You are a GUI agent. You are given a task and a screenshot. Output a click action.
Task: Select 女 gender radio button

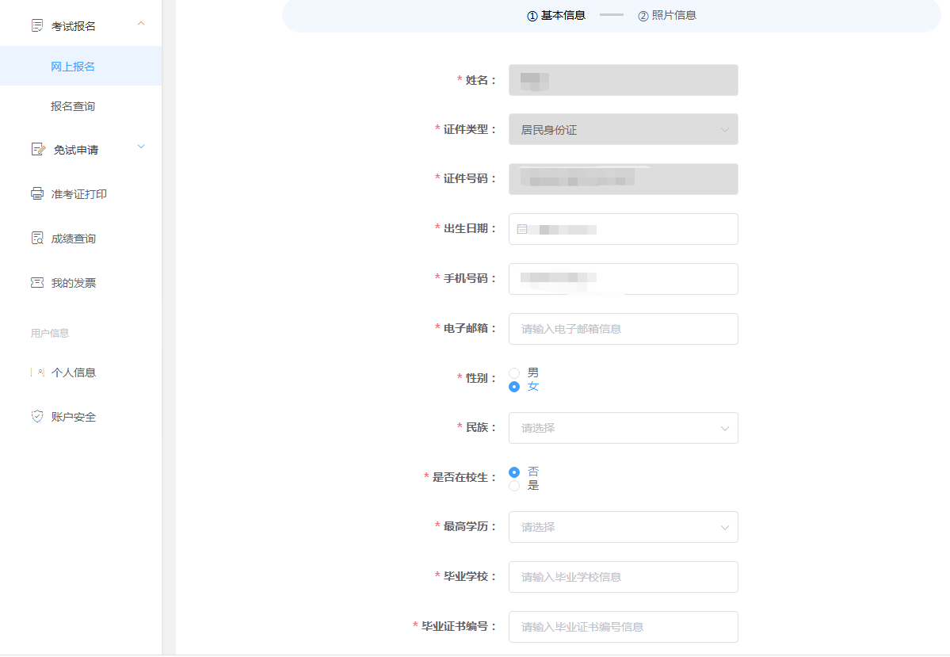[514, 387]
